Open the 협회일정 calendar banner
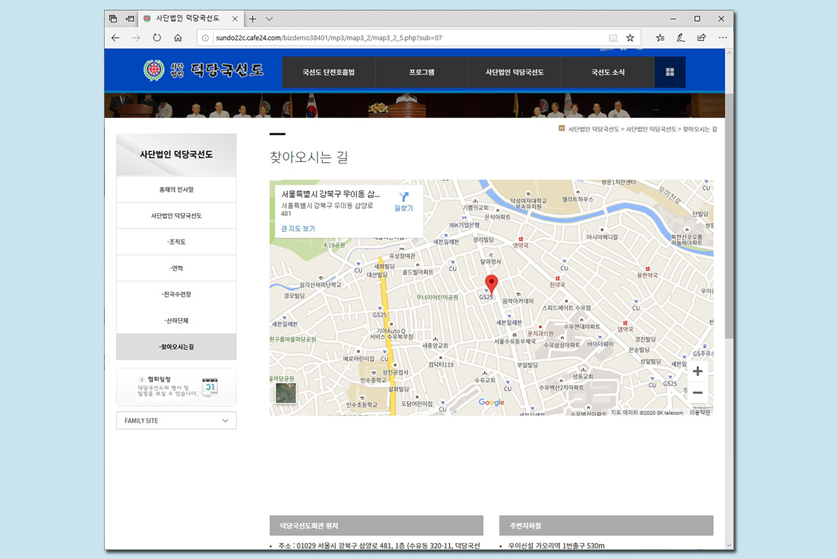The image size is (838, 559). coord(176,387)
